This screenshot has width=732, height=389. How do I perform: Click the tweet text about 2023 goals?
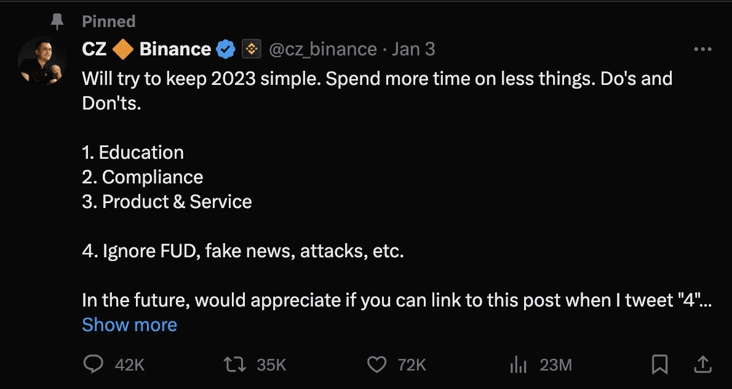click(x=397, y=189)
